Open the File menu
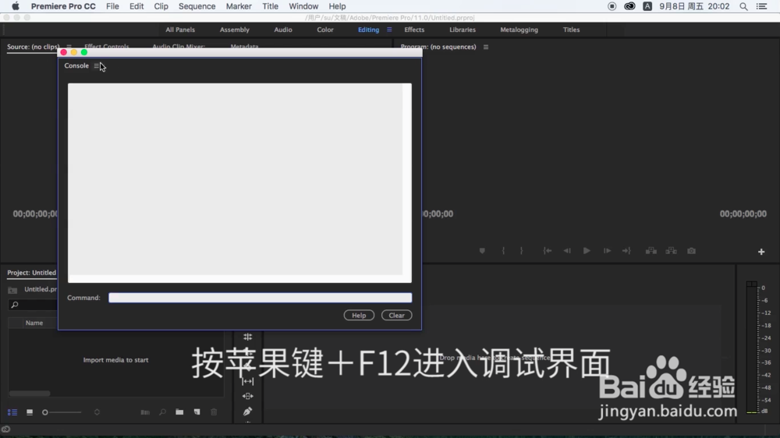 (x=112, y=6)
